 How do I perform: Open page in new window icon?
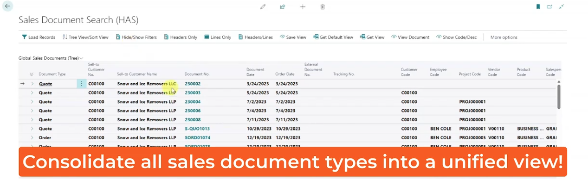point(549,7)
